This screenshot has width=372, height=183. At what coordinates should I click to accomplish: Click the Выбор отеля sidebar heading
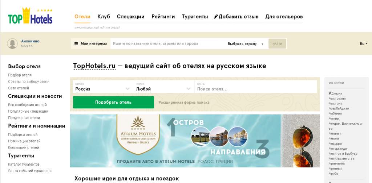24,66
